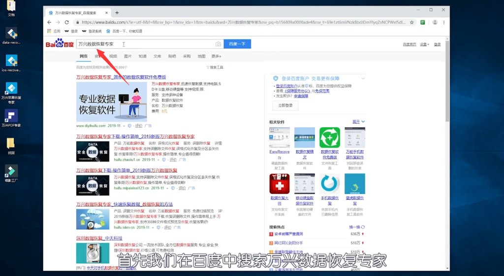Click the 立即登录 button
This screenshot has width=504, height=276.
(x=285, y=105)
